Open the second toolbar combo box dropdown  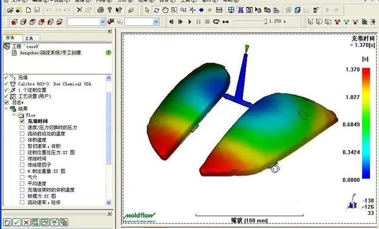pyautogui.click(x=156, y=22)
